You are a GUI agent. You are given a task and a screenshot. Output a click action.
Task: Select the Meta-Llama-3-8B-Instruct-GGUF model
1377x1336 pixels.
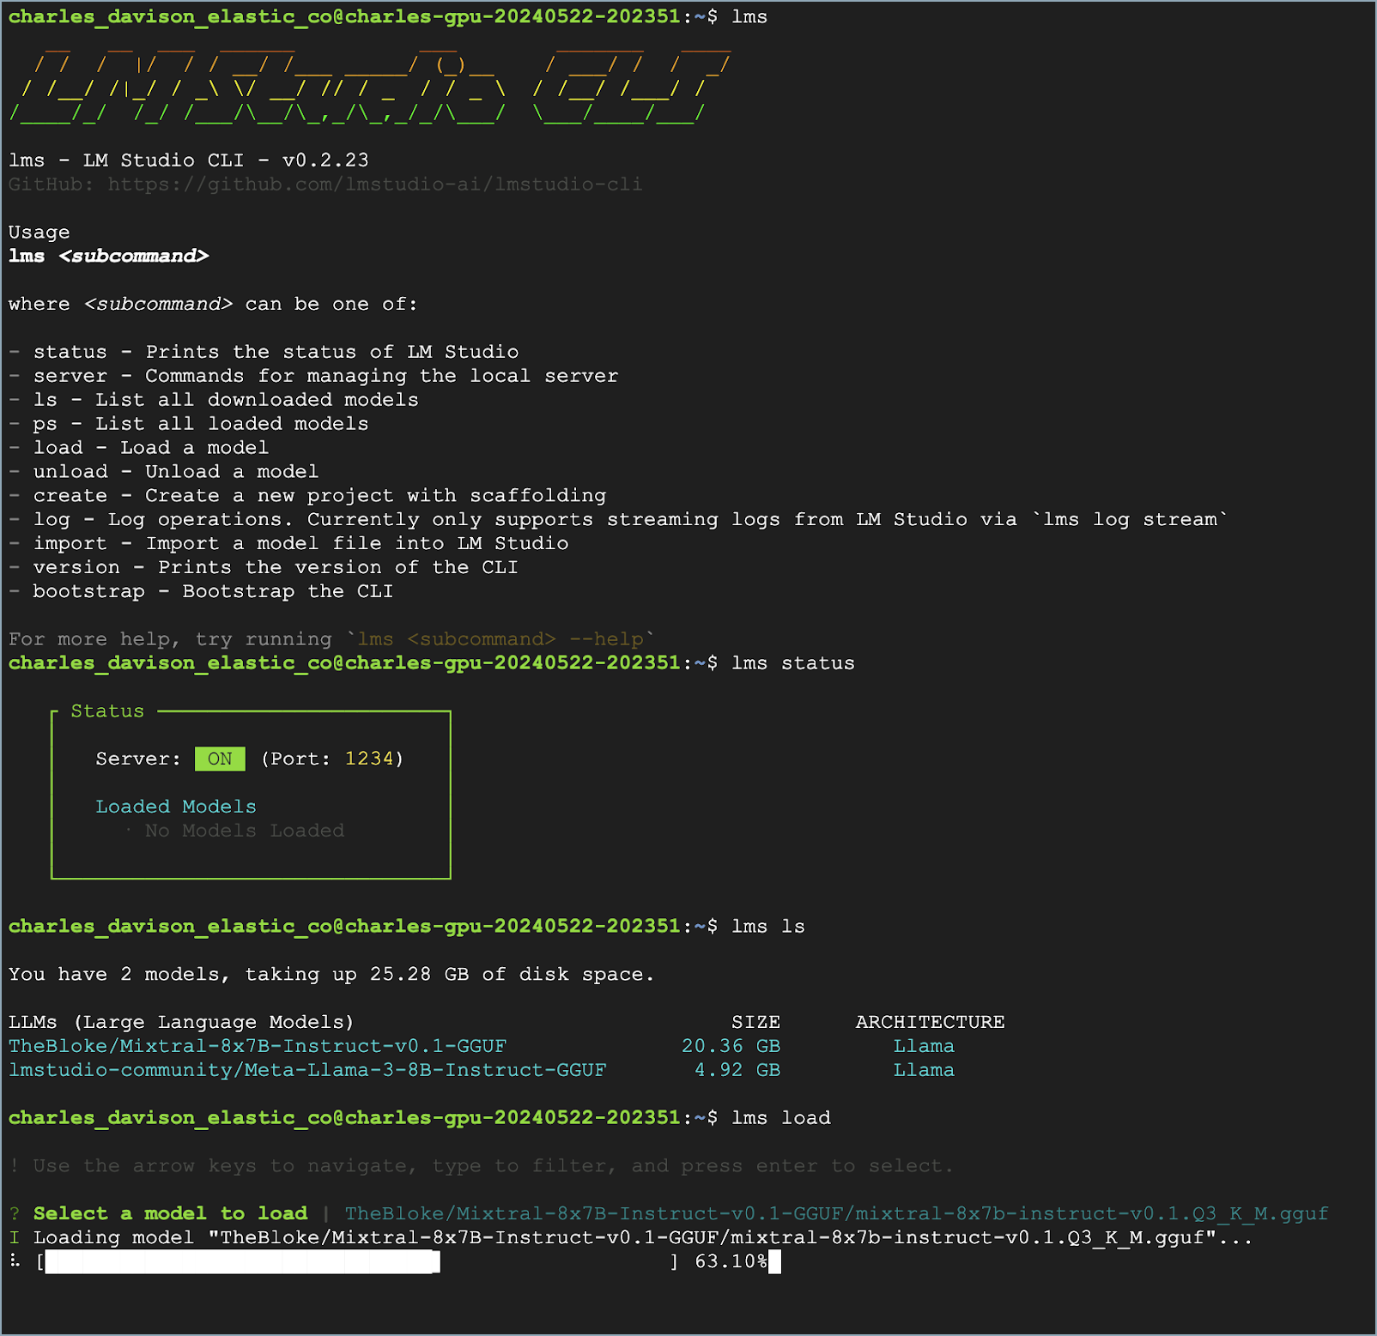pos(307,1069)
